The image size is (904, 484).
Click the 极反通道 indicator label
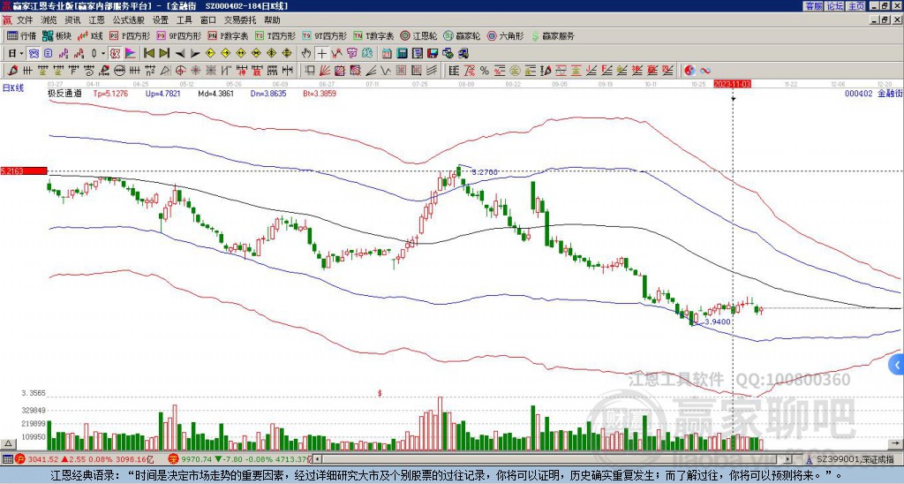click(64, 93)
